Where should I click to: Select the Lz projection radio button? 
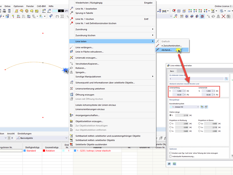click(x=170, y=131)
